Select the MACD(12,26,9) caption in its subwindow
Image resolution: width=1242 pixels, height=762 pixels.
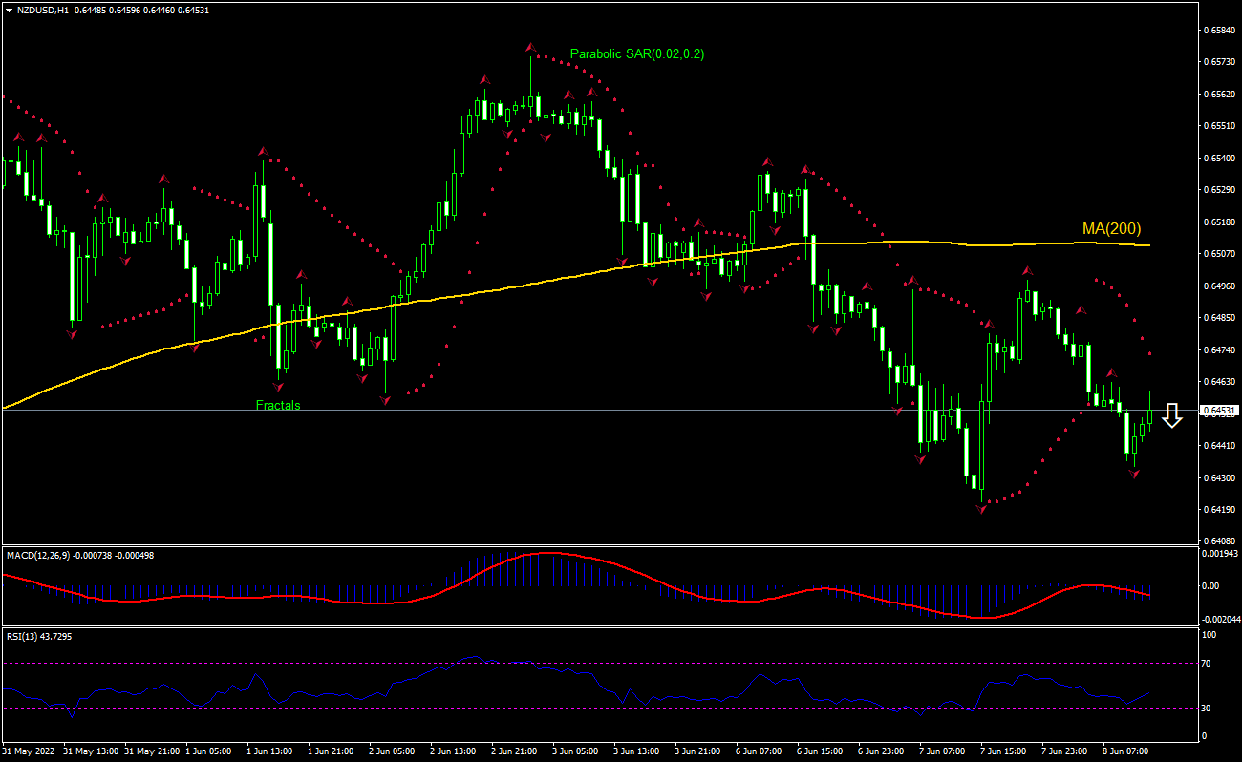tap(40, 555)
